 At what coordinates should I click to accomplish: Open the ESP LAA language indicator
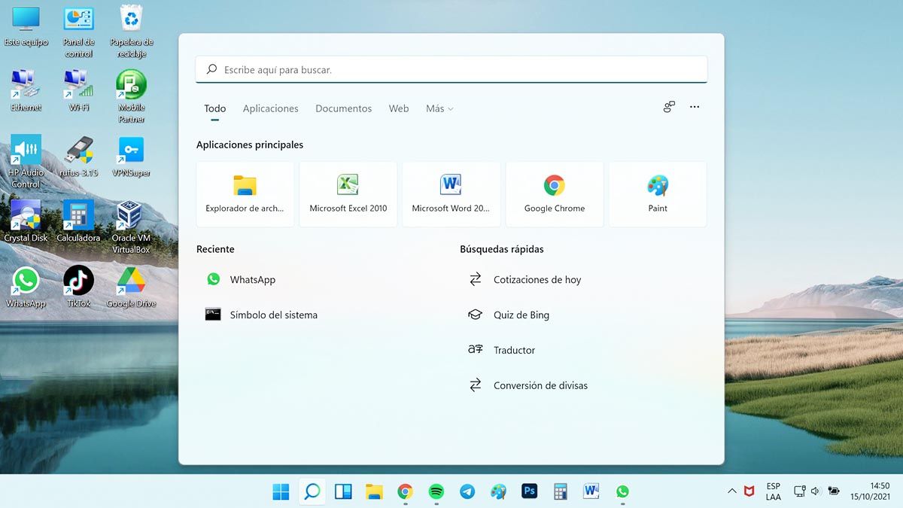773,491
